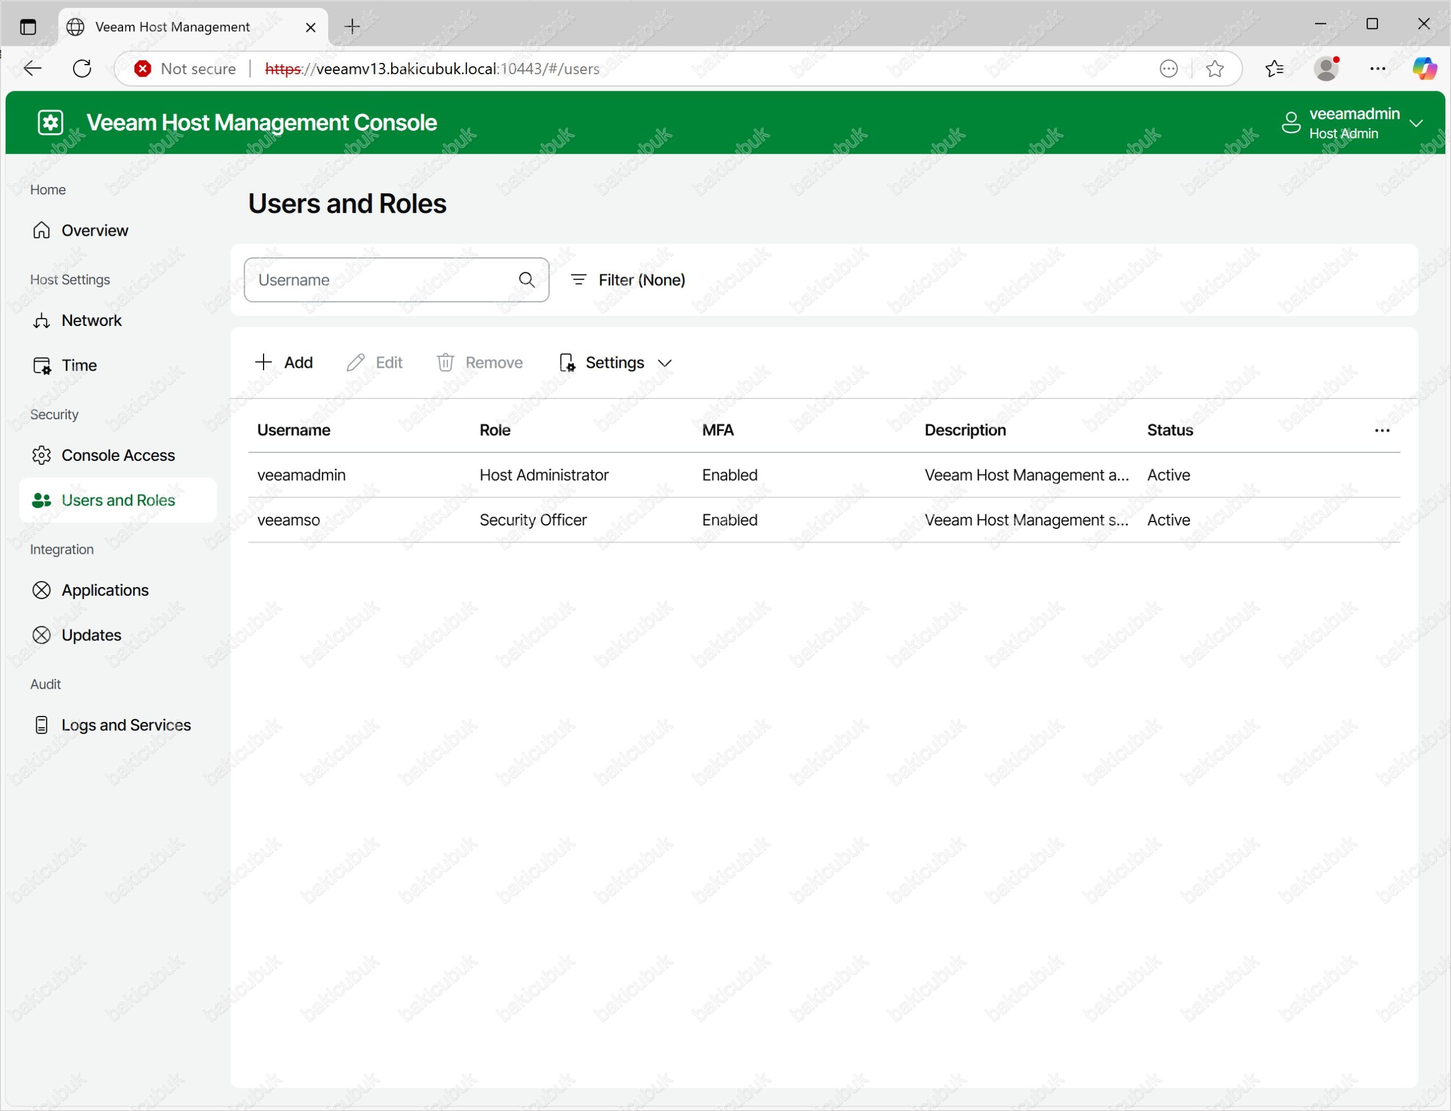
Task: Click the Host Admin role label
Action: coord(1343,134)
